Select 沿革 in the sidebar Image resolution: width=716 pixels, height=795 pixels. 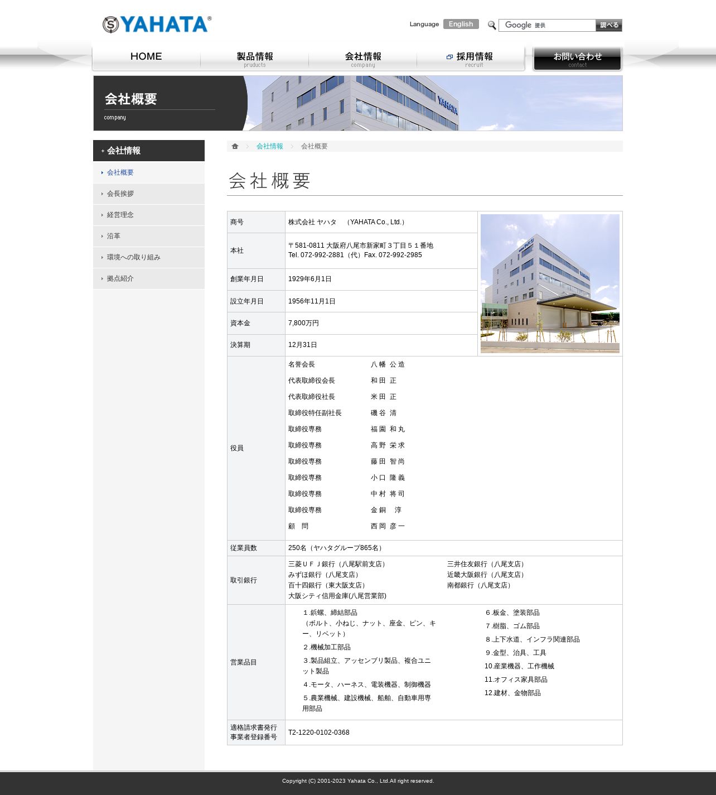149,236
